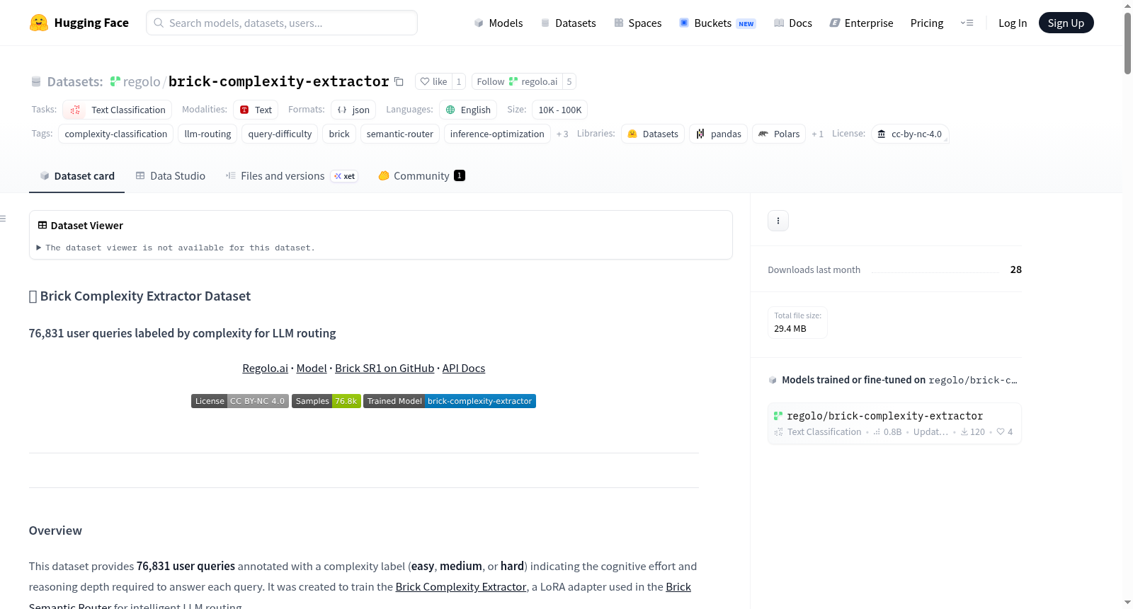Image resolution: width=1133 pixels, height=609 pixels.
Task: Expand the dataset viewer unavailable message
Action: tap(176, 248)
